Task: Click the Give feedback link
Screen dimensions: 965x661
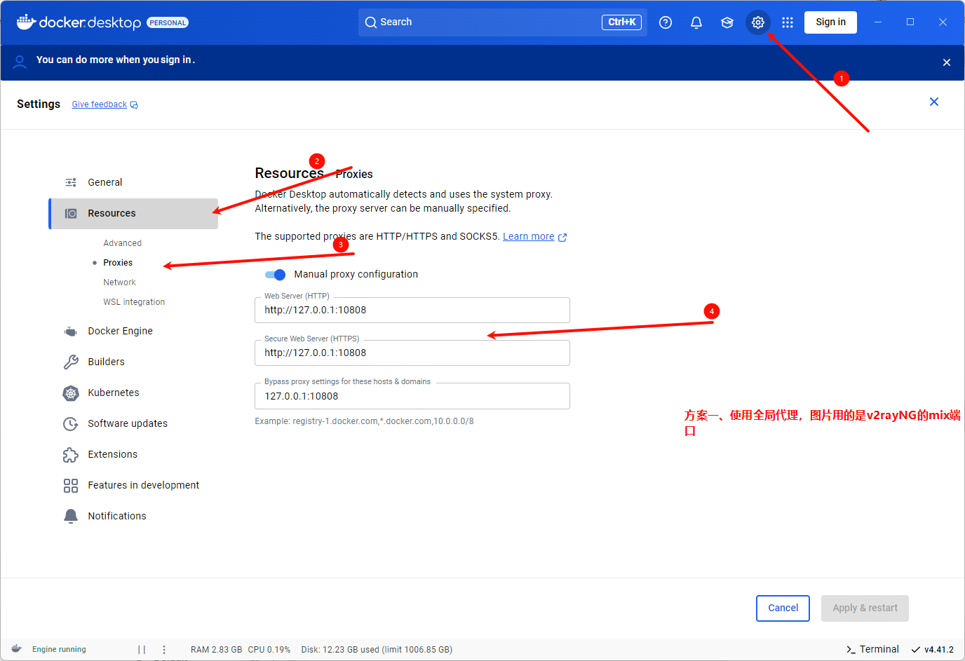Action: [99, 104]
